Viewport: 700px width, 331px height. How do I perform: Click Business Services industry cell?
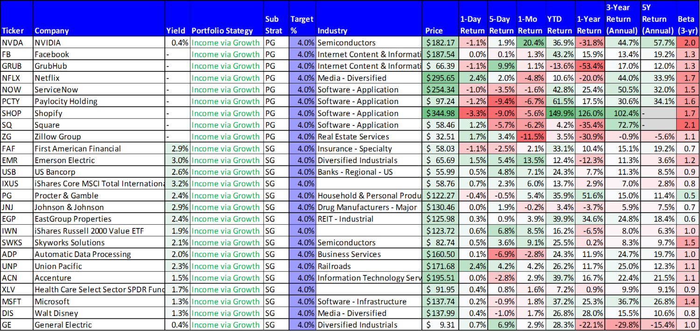[369, 255]
